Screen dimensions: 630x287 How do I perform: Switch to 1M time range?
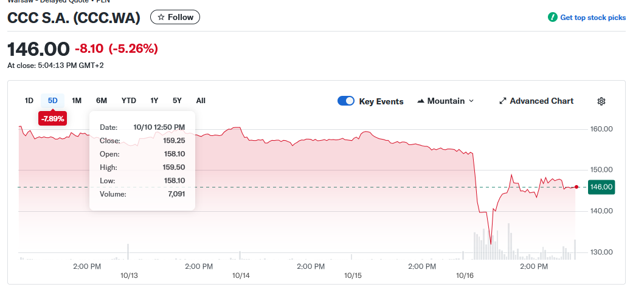click(x=77, y=101)
